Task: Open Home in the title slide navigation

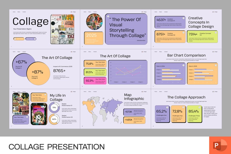Action: 14,12
